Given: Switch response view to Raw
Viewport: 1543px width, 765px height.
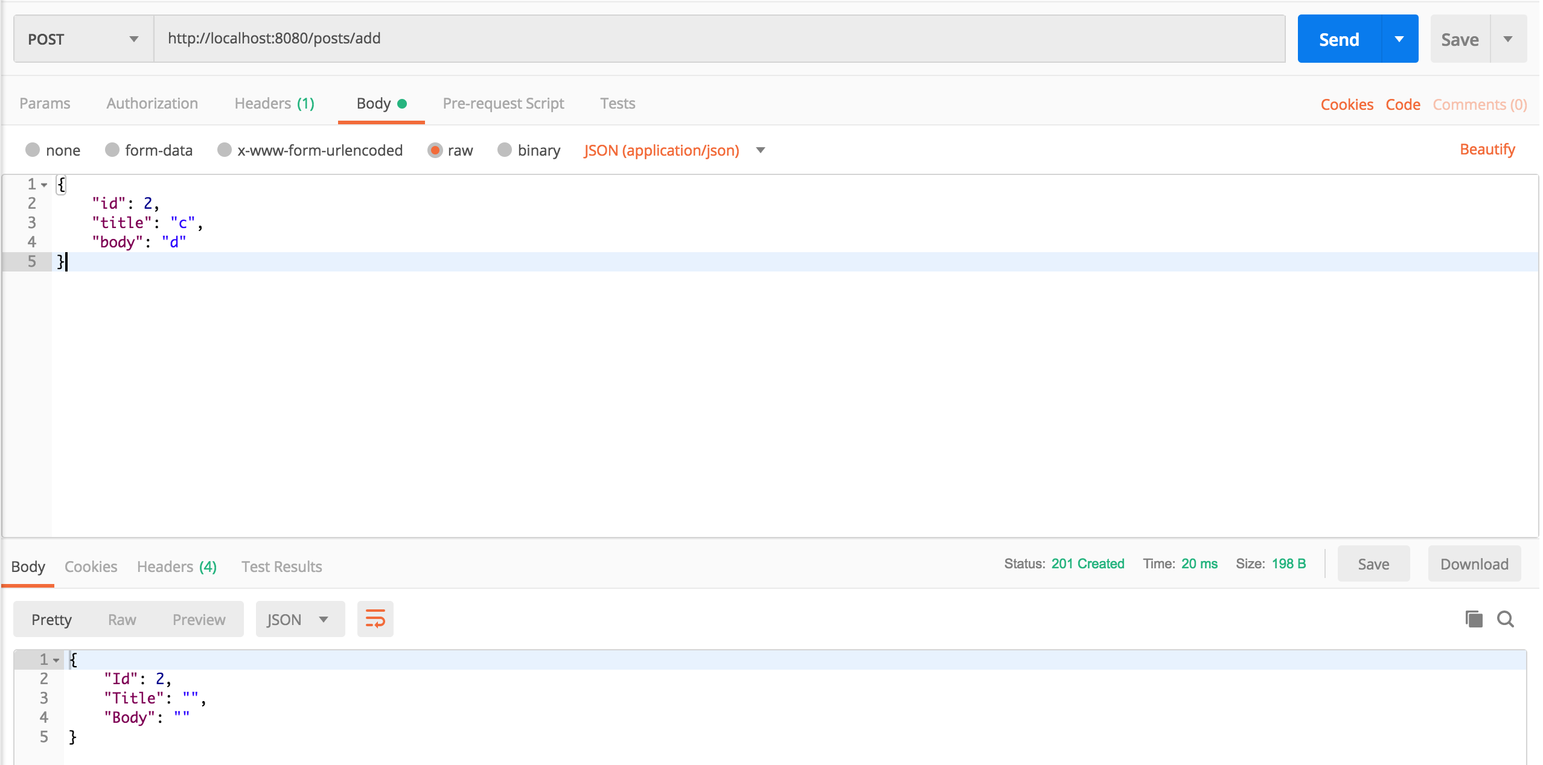Looking at the screenshot, I should (122, 620).
